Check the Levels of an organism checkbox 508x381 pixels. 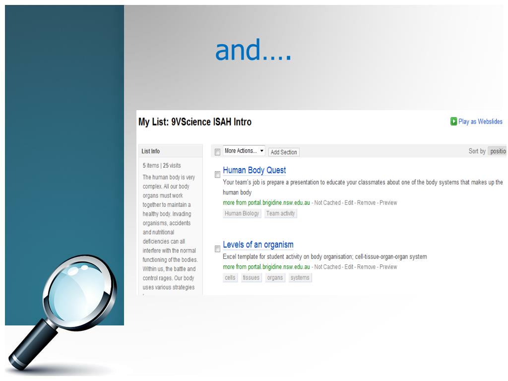coord(217,249)
